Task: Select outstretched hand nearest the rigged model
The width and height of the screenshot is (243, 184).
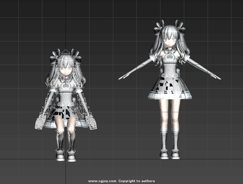Action: click(123, 77)
